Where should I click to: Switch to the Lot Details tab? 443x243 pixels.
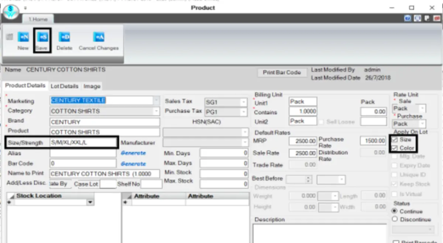pyautogui.click(x=64, y=86)
